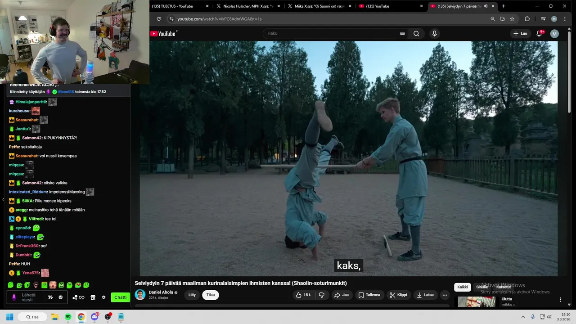Open more actions ellipsis under the video
The height and width of the screenshot is (324, 576).
coord(445,295)
